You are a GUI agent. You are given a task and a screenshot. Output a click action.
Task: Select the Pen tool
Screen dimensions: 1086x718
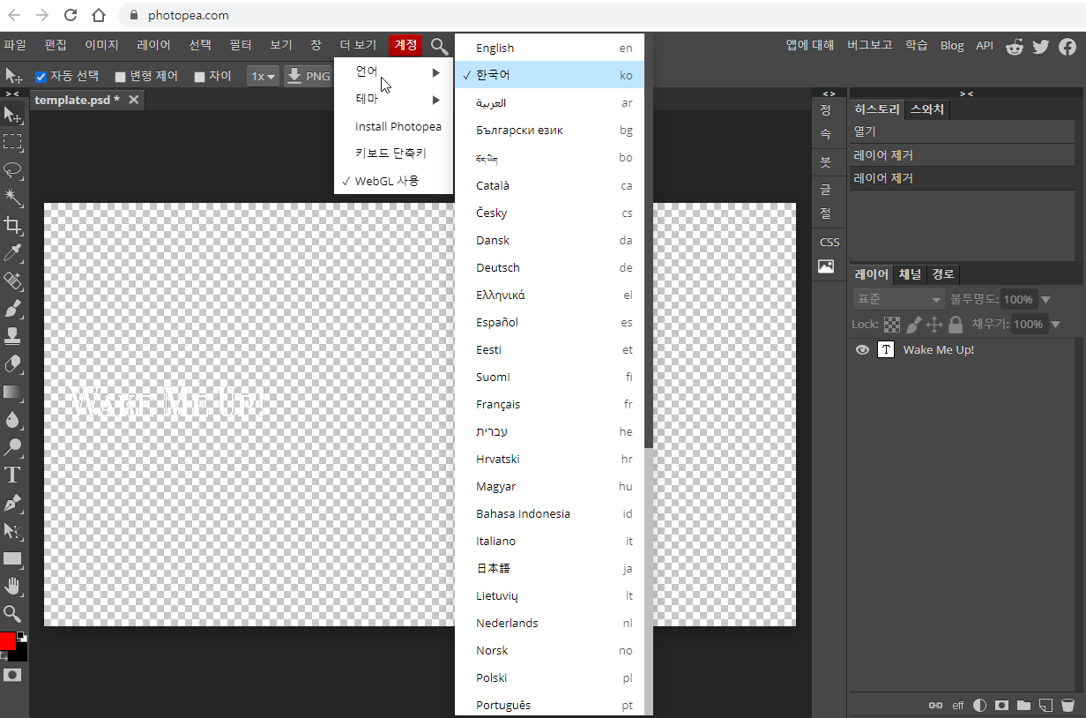(12, 503)
